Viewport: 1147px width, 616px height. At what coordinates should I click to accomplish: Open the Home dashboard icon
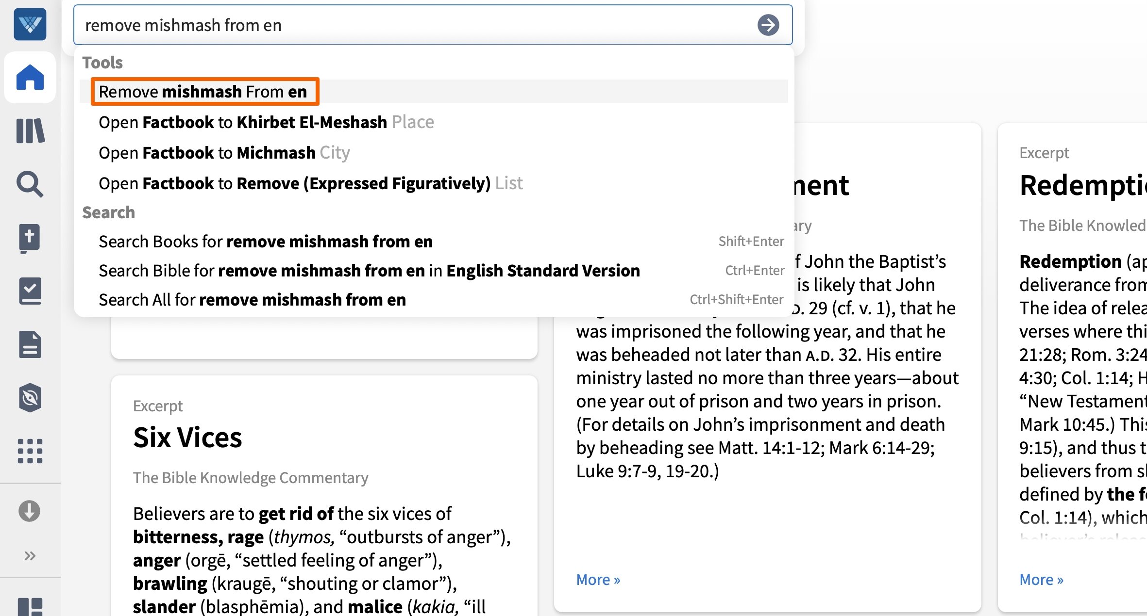[30, 78]
